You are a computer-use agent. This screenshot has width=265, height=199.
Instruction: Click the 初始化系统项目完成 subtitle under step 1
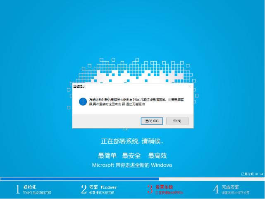pos(37,192)
